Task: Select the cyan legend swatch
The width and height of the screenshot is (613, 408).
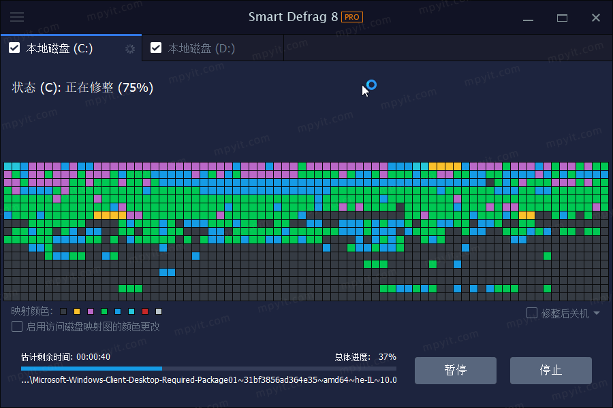Action: coord(131,311)
